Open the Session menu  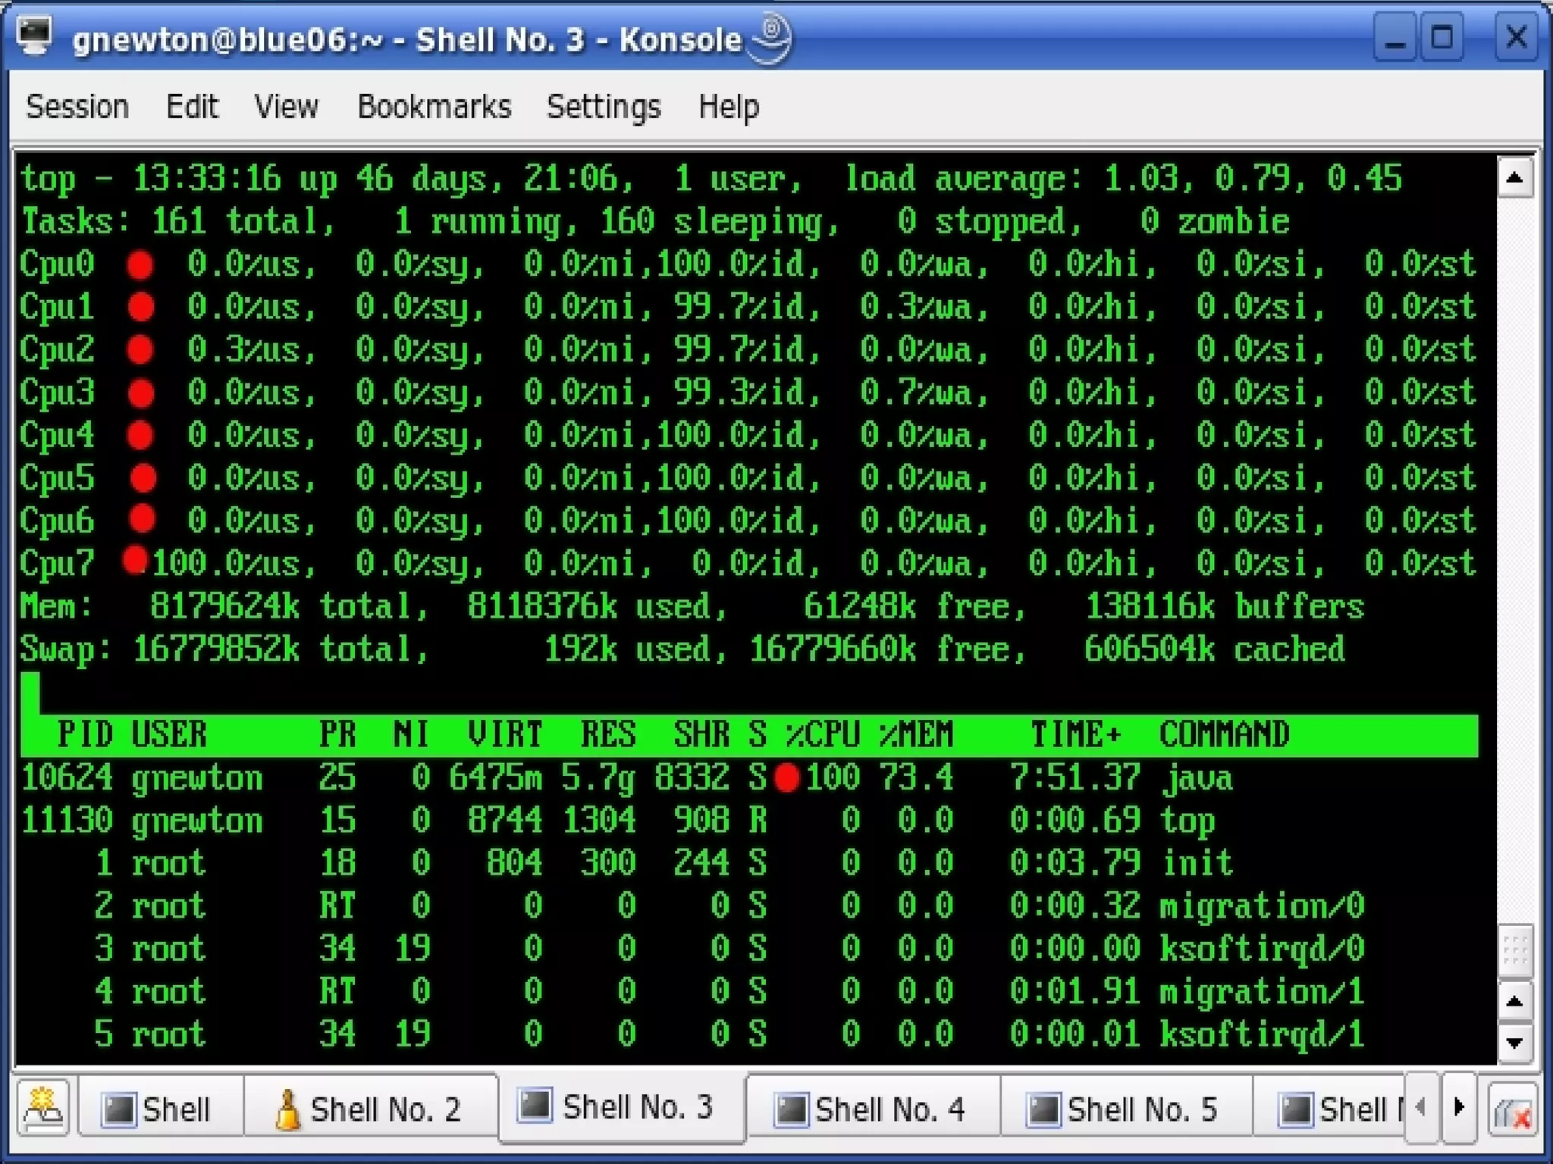77,107
